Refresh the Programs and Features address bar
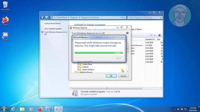Image resolution: width=200 pixels, height=112 pixels. tap(124, 17)
